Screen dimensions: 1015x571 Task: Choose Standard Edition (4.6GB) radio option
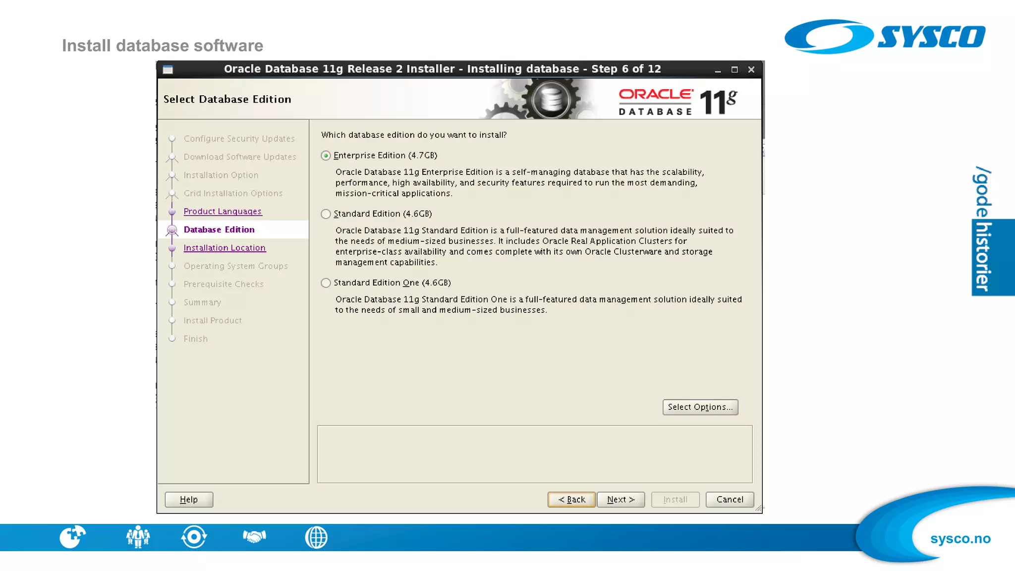[326, 214]
